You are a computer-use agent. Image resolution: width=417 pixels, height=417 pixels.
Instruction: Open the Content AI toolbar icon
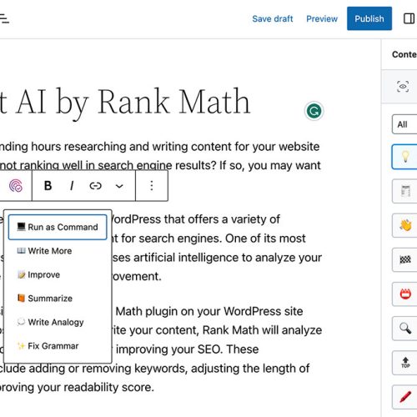coord(16,186)
